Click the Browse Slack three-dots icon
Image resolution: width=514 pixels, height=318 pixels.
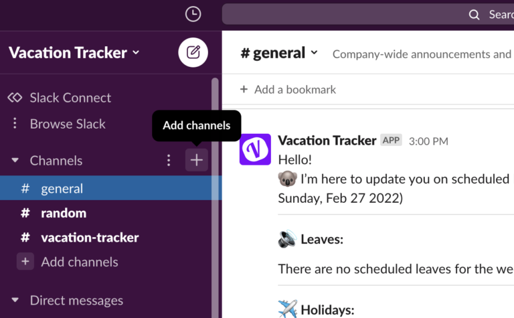[x=15, y=123]
